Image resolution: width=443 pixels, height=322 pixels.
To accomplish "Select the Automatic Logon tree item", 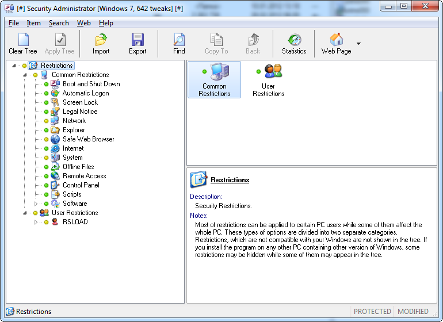I will [x=86, y=93].
